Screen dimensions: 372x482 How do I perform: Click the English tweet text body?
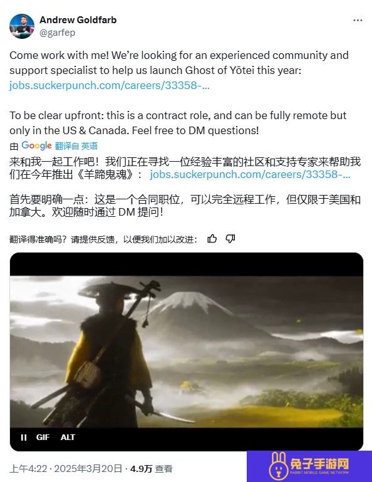(178, 93)
